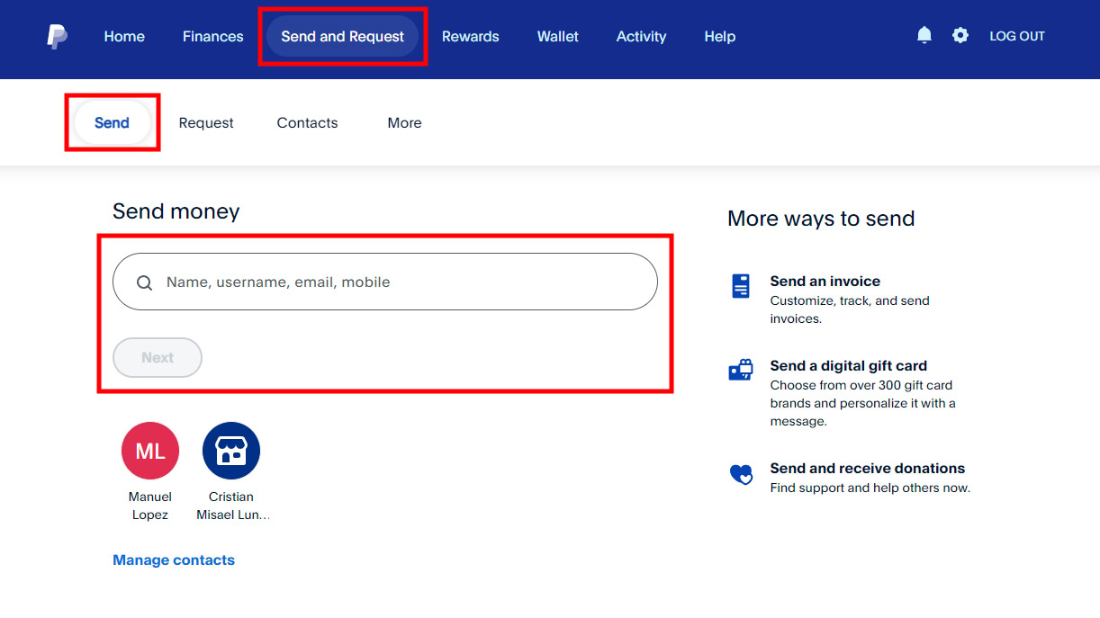Click the search magnifier icon in recipient field
The width and height of the screenshot is (1100, 618).
[x=144, y=282]
